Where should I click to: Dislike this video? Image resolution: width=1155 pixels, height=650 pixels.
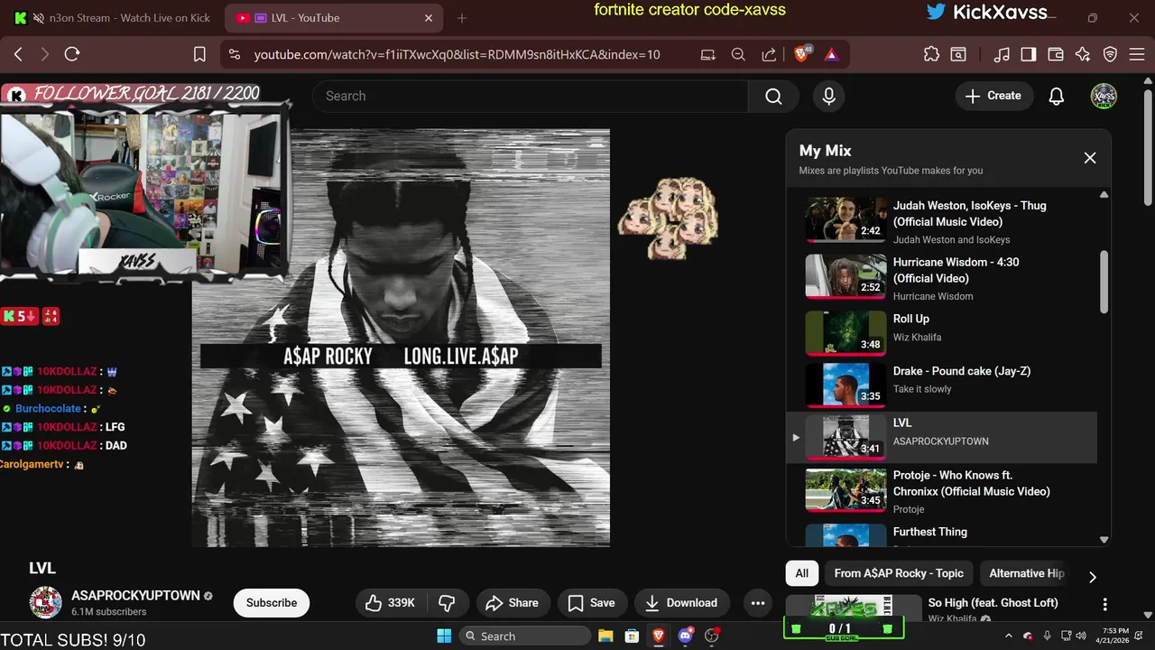[x=447, y=603]
